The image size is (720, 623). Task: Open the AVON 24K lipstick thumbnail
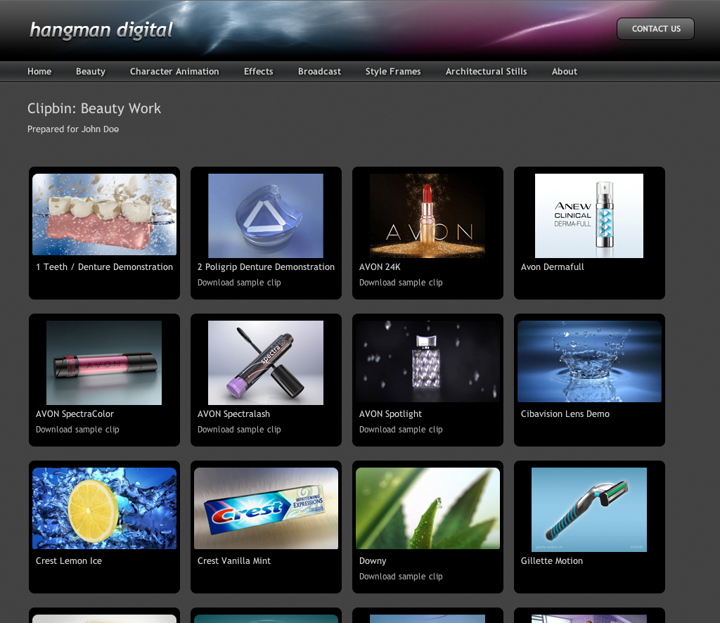427,216
